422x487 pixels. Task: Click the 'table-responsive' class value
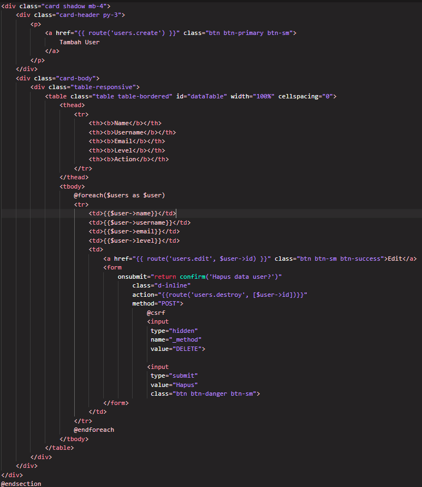pyautogui.click(x=103, y=87)
